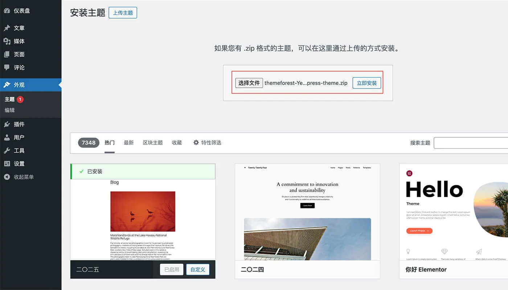
Task: Open the 仪表盘 dashboard icon
Action: [8, 11]
